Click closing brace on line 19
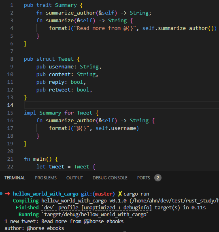The image size is (219, 232). 26,144
